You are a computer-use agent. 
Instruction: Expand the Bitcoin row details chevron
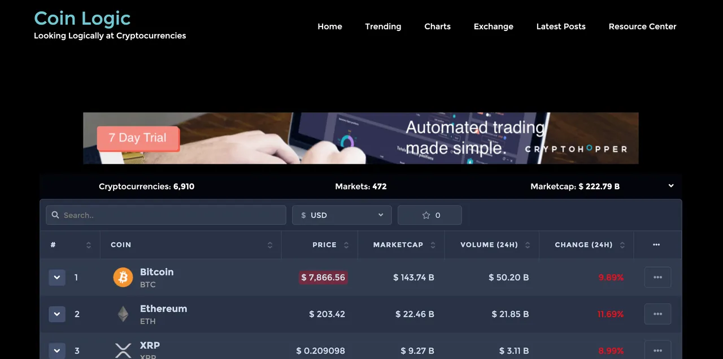(x=57, y=278)
